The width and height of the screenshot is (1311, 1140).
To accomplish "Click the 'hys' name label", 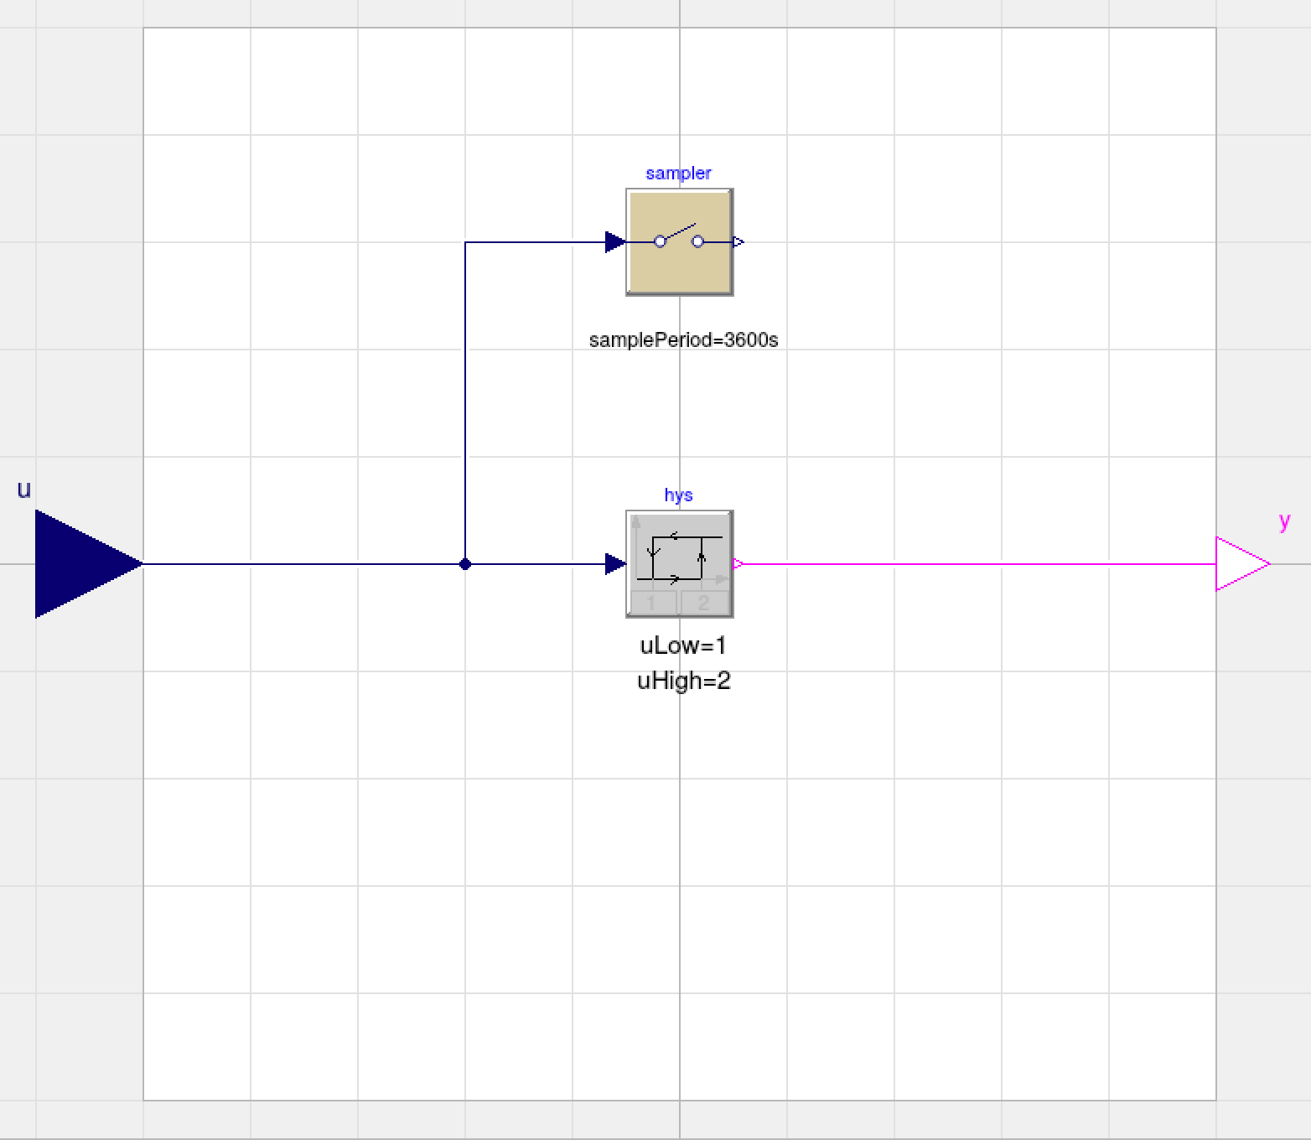I will click(678, 495).
